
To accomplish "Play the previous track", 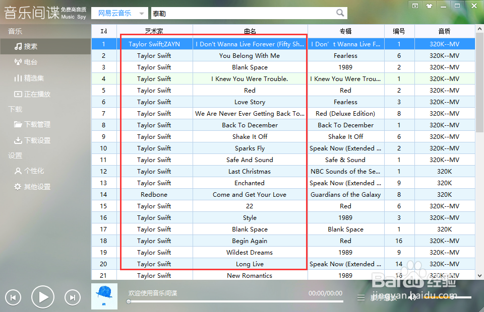I will [13, 297].
